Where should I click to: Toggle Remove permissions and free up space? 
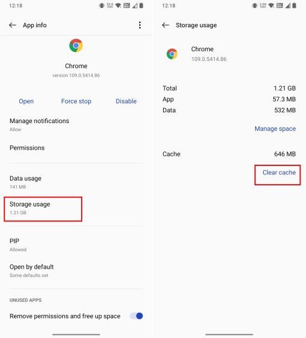pyautogui.click(x=137, y=316)
